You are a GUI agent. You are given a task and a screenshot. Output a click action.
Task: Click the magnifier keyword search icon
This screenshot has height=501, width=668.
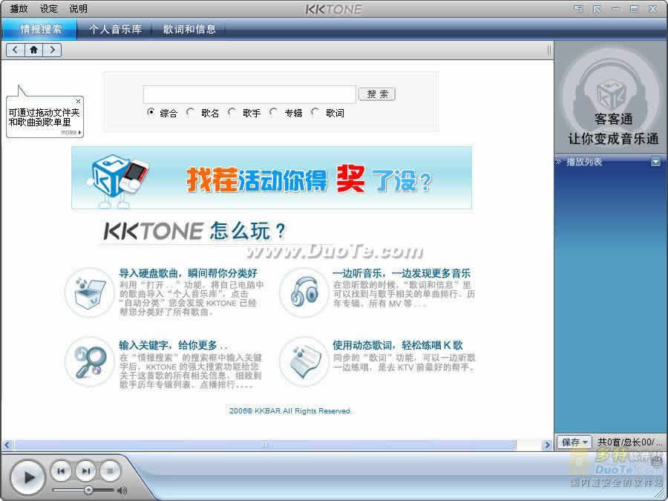90,361
